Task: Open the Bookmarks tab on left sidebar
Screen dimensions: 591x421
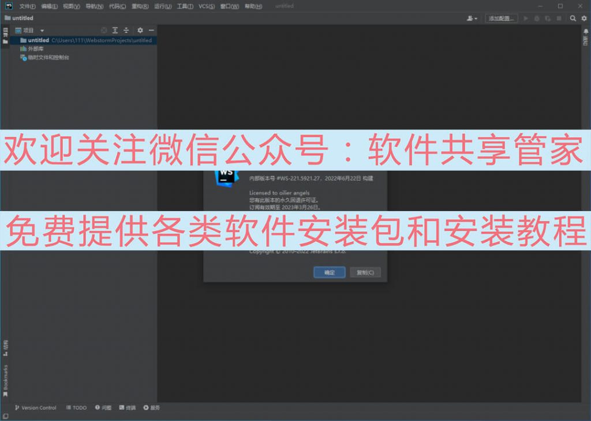Action: coord(5,381)
